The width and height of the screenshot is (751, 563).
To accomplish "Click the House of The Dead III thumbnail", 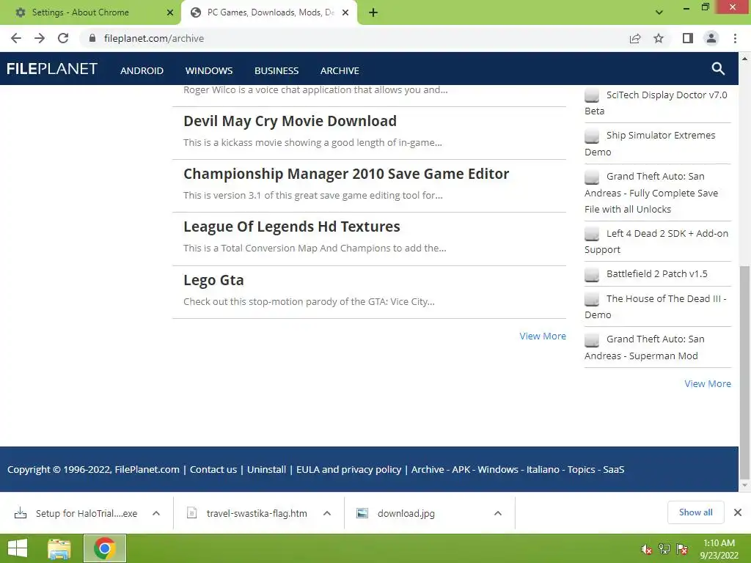I will [x=592, y=299].
